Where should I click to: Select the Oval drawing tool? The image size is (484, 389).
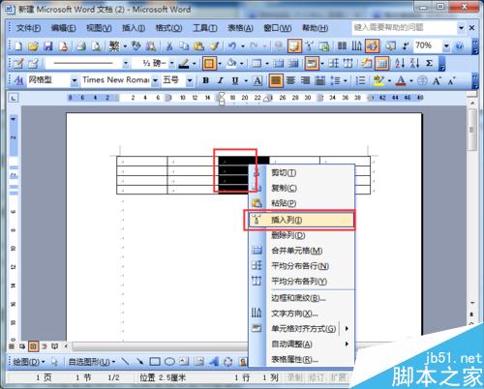169,362
